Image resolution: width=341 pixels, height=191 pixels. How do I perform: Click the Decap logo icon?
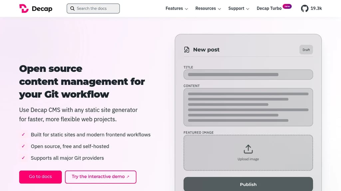coord(24,8)
